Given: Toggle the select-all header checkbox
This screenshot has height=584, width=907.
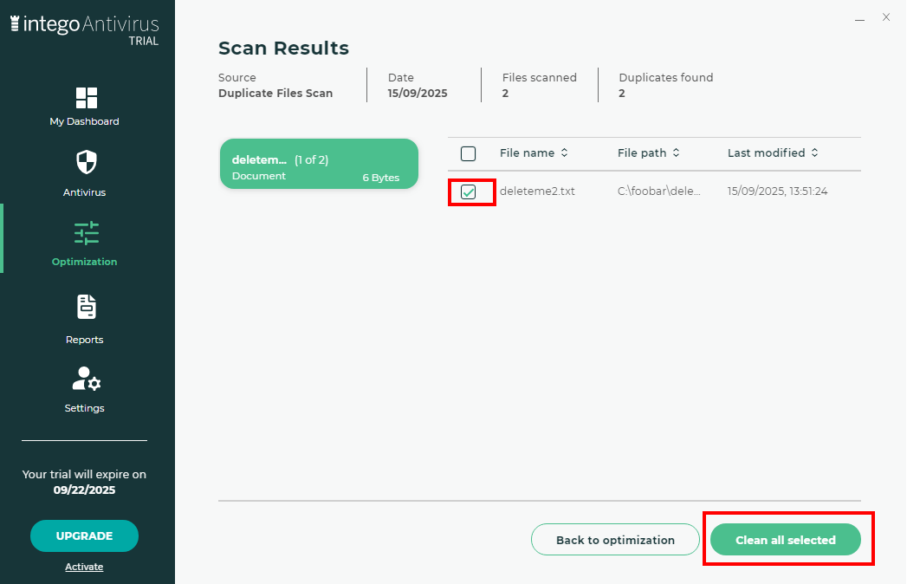Looking at the screenshot, I should pos(469,153).
